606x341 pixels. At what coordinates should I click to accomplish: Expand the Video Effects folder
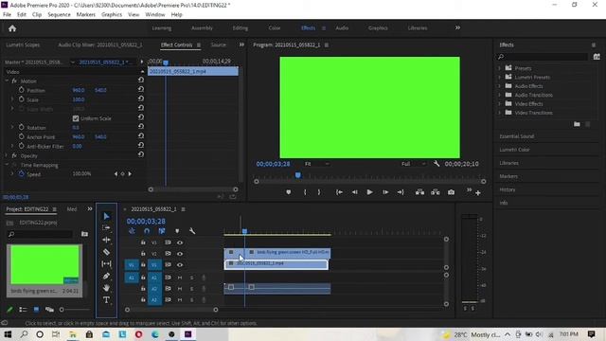coord(499,103)
